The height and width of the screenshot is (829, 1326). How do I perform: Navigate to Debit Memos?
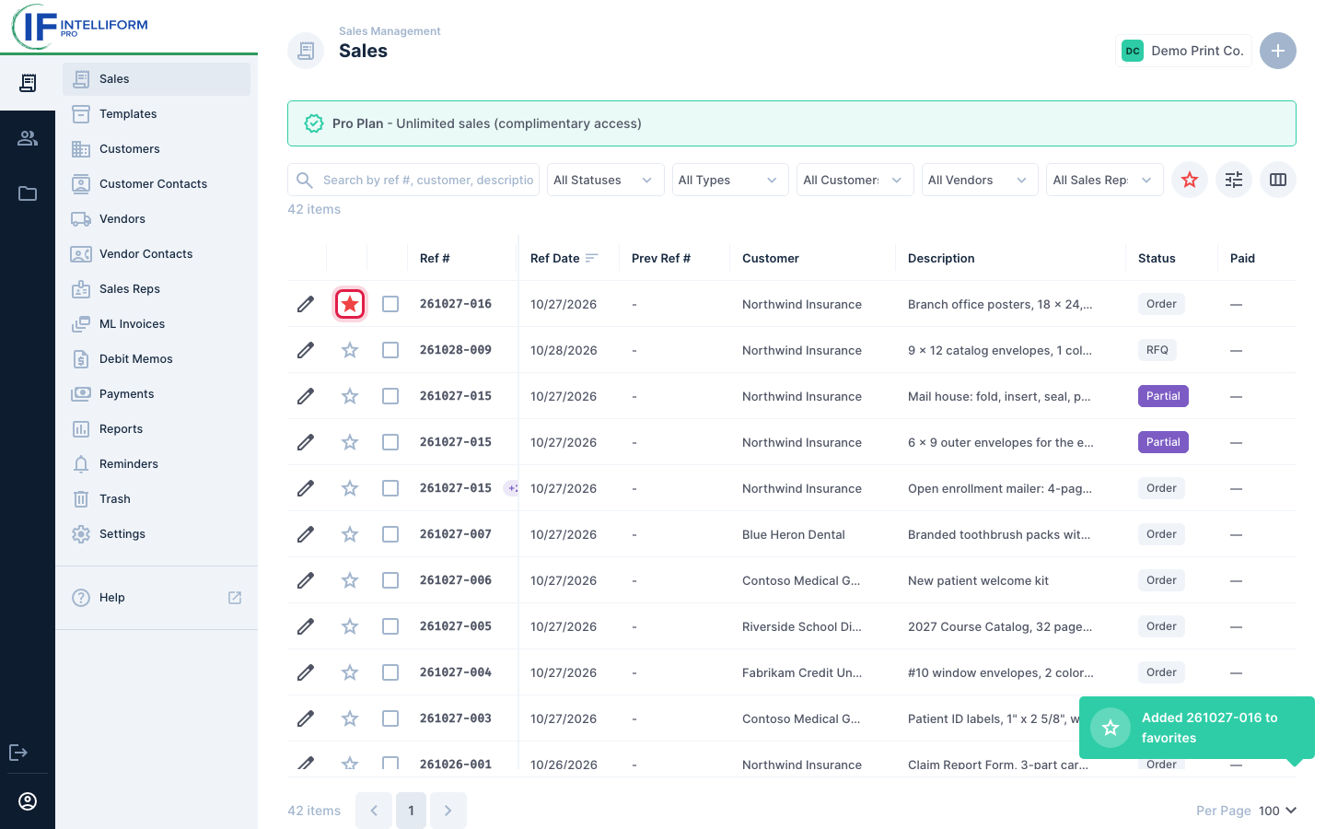coord(157,359)
